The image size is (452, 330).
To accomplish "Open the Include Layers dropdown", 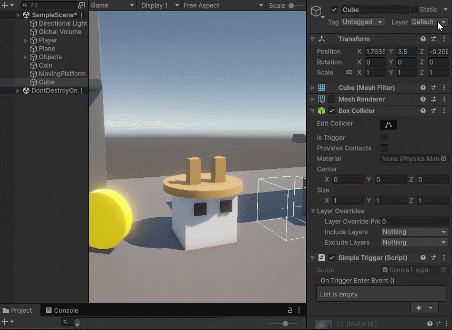I will point(414,232).
